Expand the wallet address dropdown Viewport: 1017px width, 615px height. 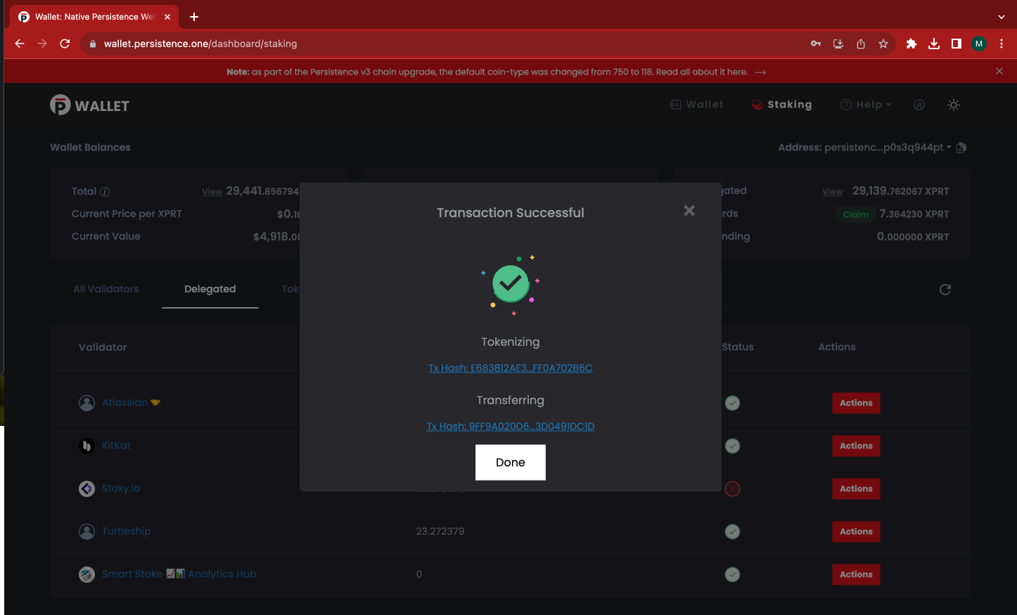tap(949, 148)
